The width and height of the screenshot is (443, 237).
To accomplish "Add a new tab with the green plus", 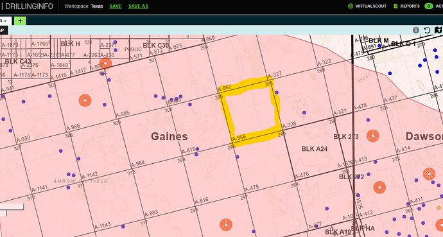I will click(x=20, y=21).
